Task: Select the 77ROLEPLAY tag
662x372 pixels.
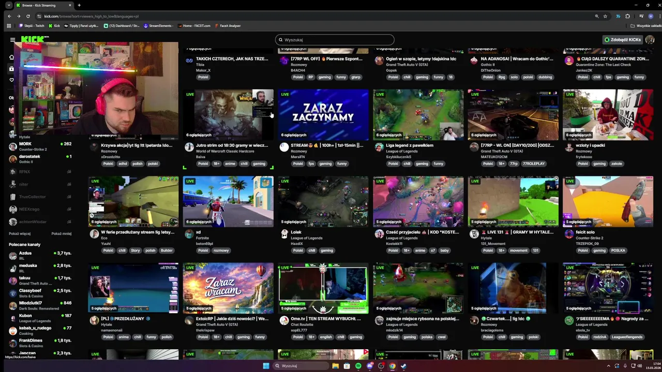Action: pos(534,164)
